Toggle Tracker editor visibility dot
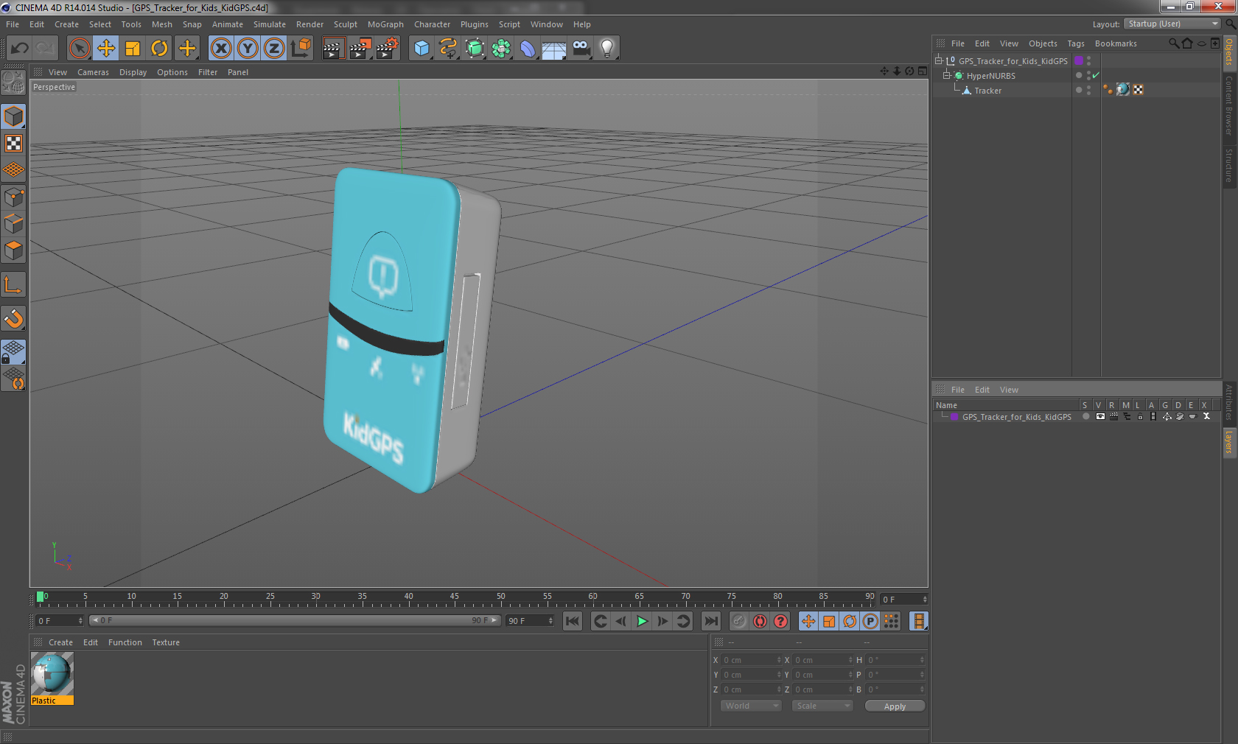This screenshot has width=1238, height=744. click(x=1088, y=88)
